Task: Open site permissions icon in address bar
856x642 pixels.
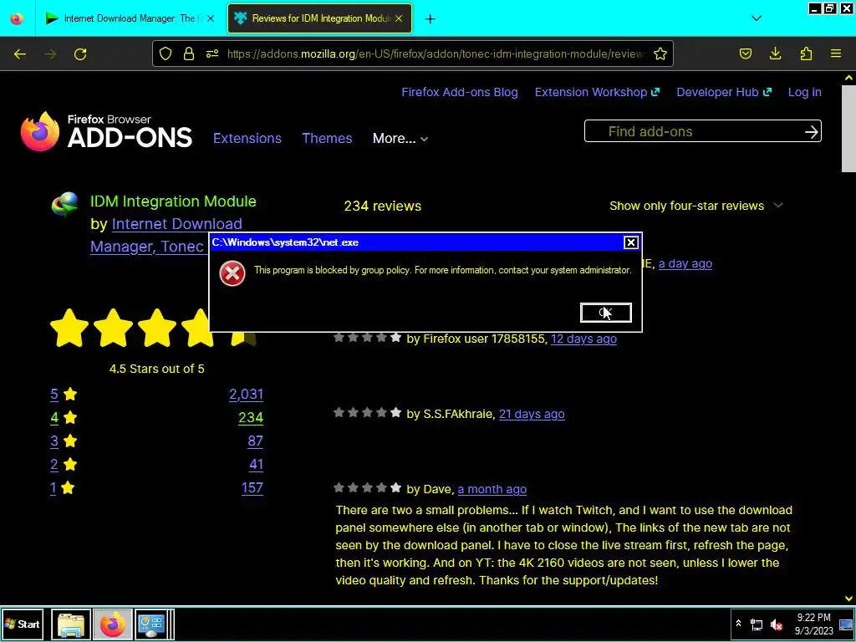Action: click(212, 53)
